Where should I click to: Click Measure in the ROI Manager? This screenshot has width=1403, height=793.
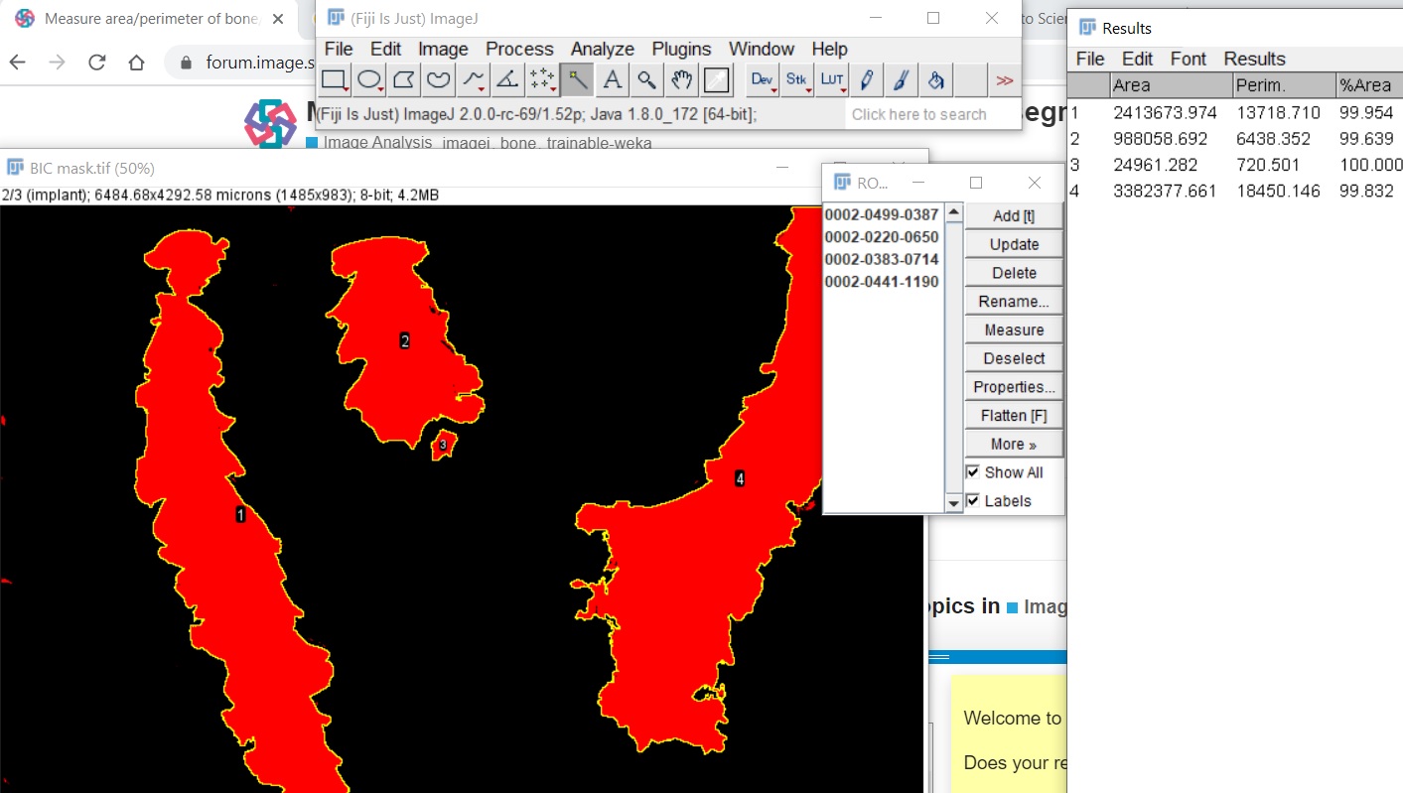coord(1013,329)
